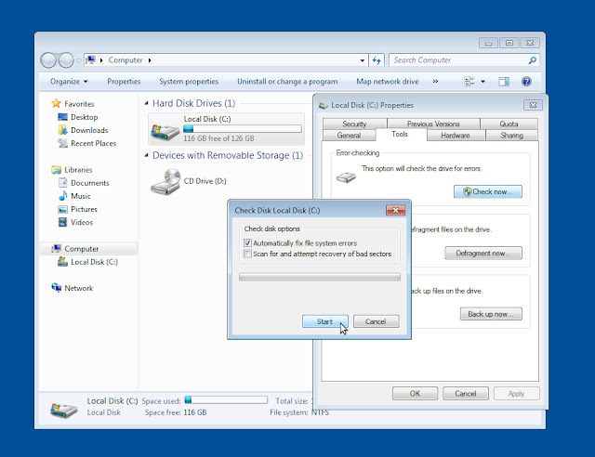595x457 pixels.
Task: Click the refresh icon beside address bar
Action: coord(376,60)
